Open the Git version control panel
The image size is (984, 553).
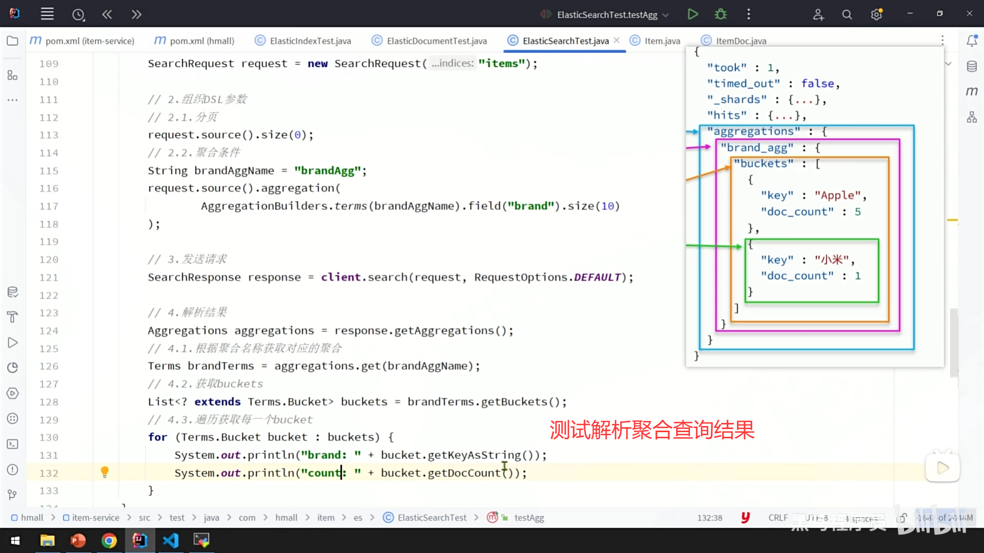(x=12, y=495)
